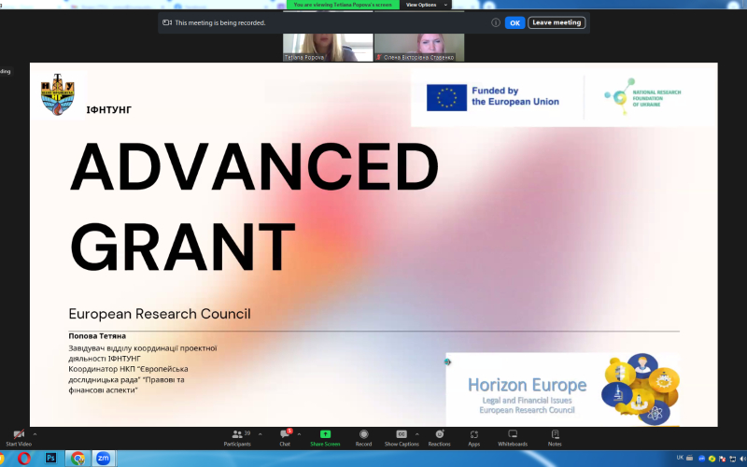The image size is (747, 467).
Task: Click OK on the recording notice
Action: click(515, 22)
